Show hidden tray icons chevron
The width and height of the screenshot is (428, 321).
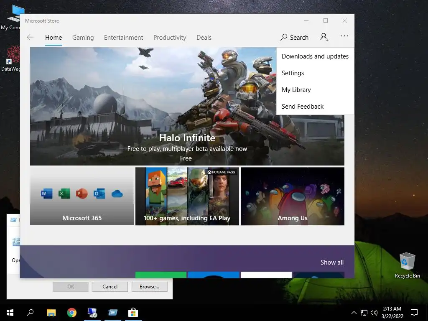pos(354,313)
